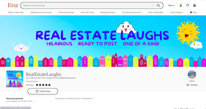Open Wedding & Party category

coord(108,12)
